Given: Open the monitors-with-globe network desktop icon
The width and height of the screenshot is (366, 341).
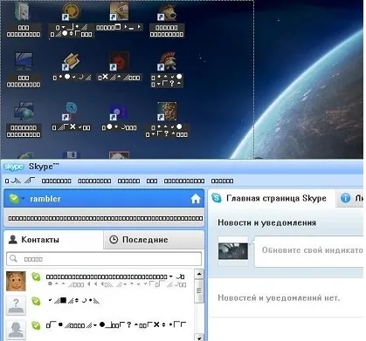Looking at the screenshot, I should [24, 112].
